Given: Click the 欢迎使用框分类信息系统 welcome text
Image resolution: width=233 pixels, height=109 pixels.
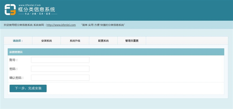Looking at the screenshot, I should tap(18, 25).
